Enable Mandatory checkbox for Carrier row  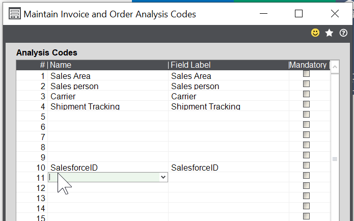[306, 94]
